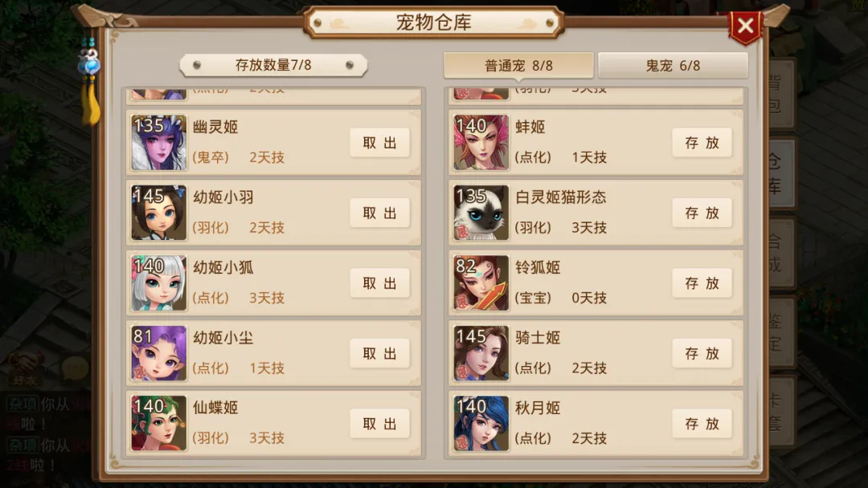Tap the 幼姬小羽 level 145 portrait
The width and height of the screenshot is (868, 488).
click(159, 213)
